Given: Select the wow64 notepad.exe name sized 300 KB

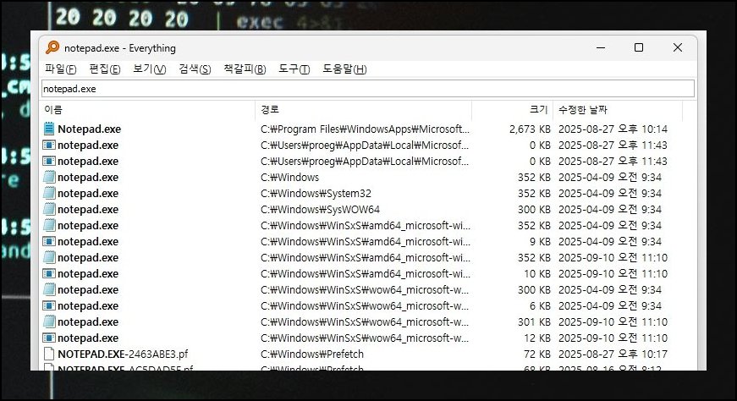Looking at the screenshot, I should [88, 289].
